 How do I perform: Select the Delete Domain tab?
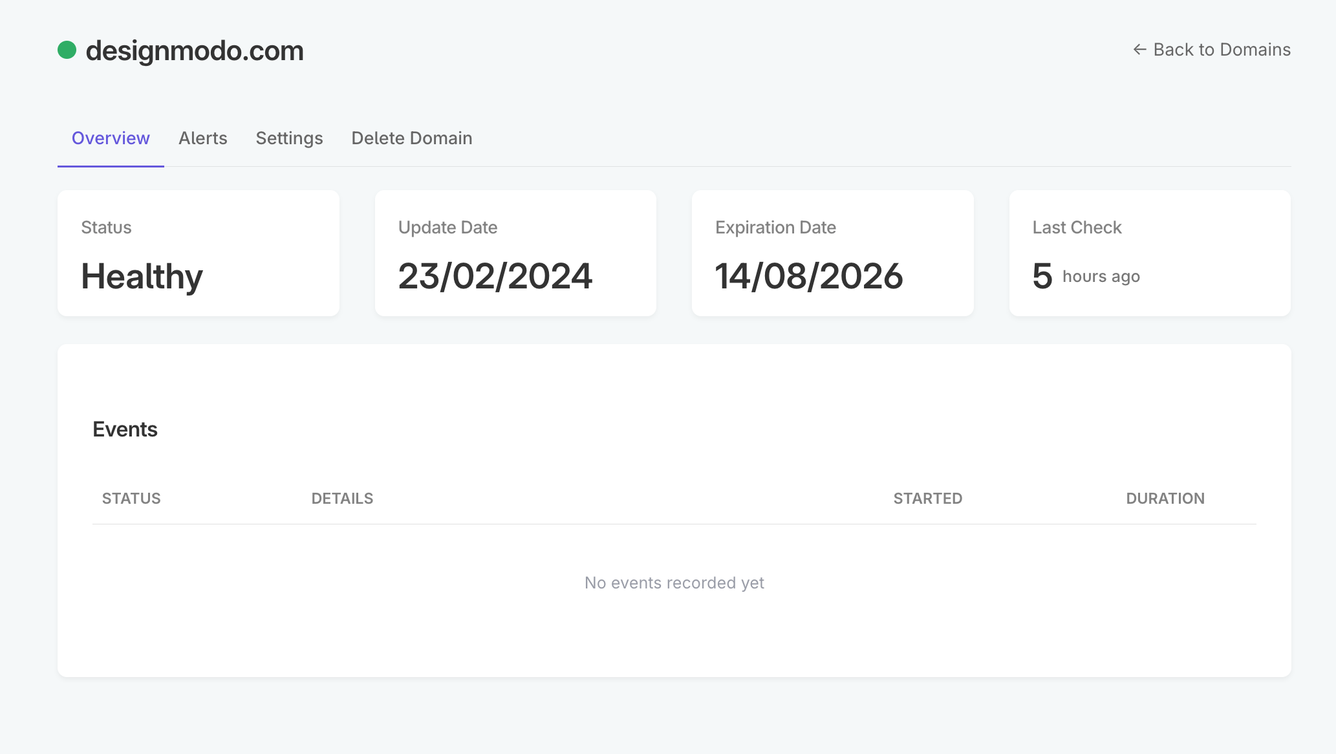(x=411, y=138)
